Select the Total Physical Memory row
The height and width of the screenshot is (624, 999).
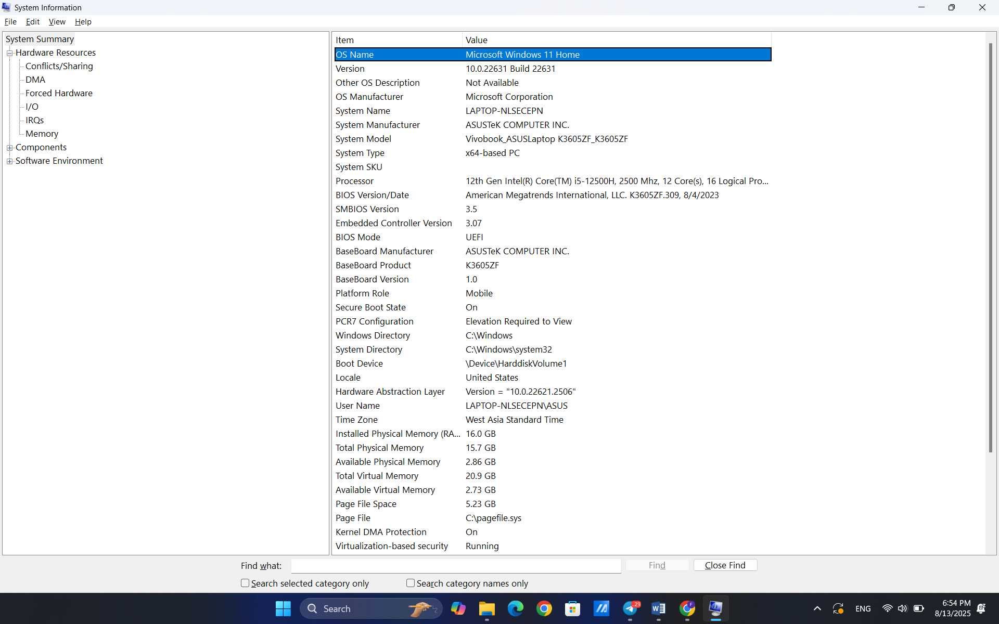(x=553, y=448)
